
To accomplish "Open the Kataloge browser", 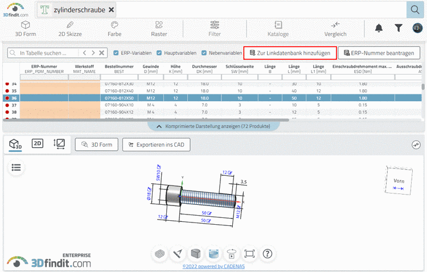I will click(x=278, y=28).
